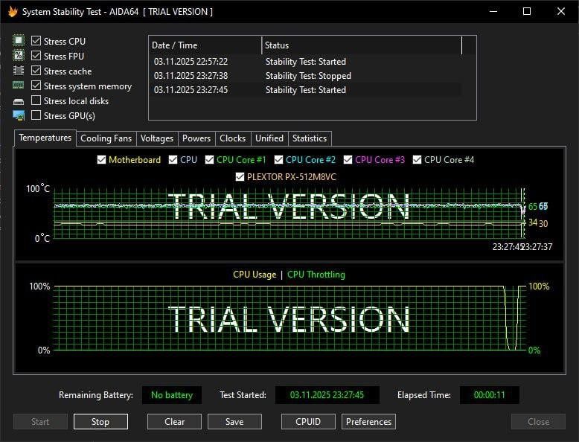Click the RAM module icon beside Stress system memory
579x442 pixels.
[19, 86]
